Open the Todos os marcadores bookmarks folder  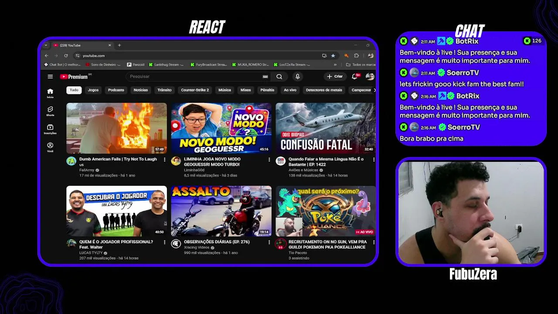[361, 65]
